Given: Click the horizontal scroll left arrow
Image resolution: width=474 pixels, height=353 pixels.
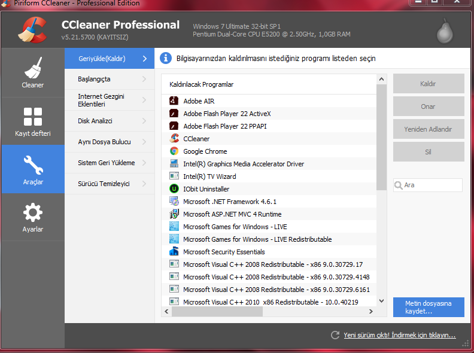Looking at the screenshot, I should click(166, 311).
